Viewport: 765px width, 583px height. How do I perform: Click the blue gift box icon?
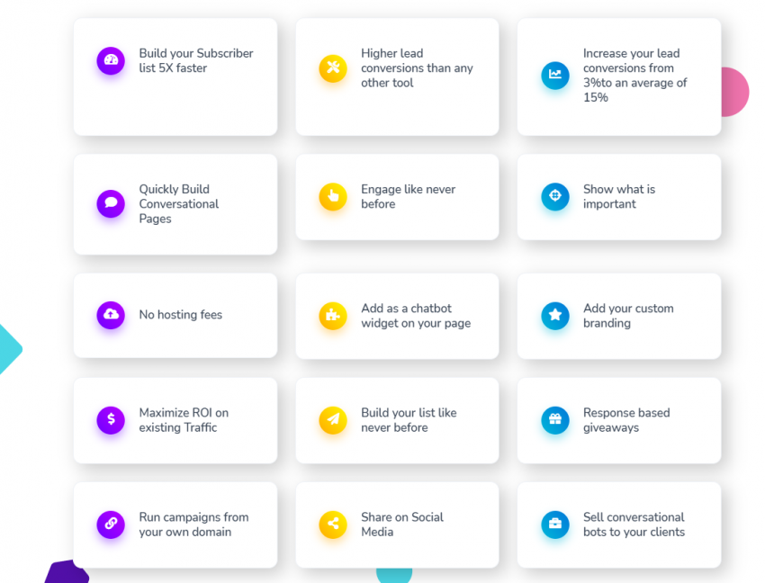point(555,419)
